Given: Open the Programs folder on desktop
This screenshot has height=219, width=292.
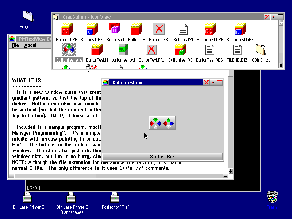Looking at the screenshot, I should [28, 16].
